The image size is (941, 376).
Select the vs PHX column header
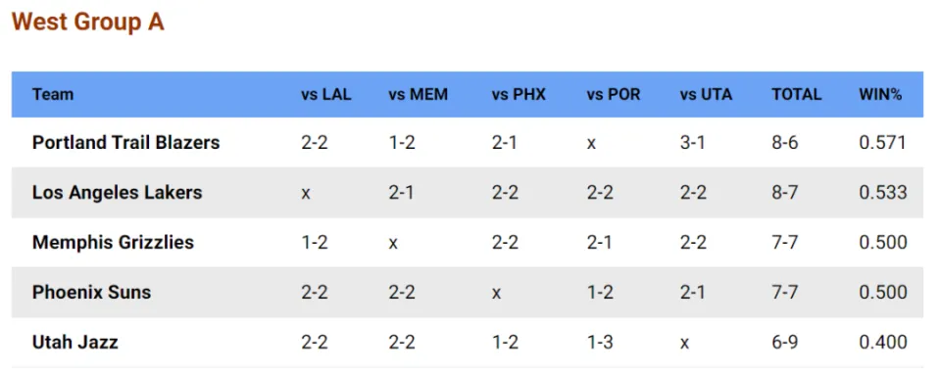519,94
